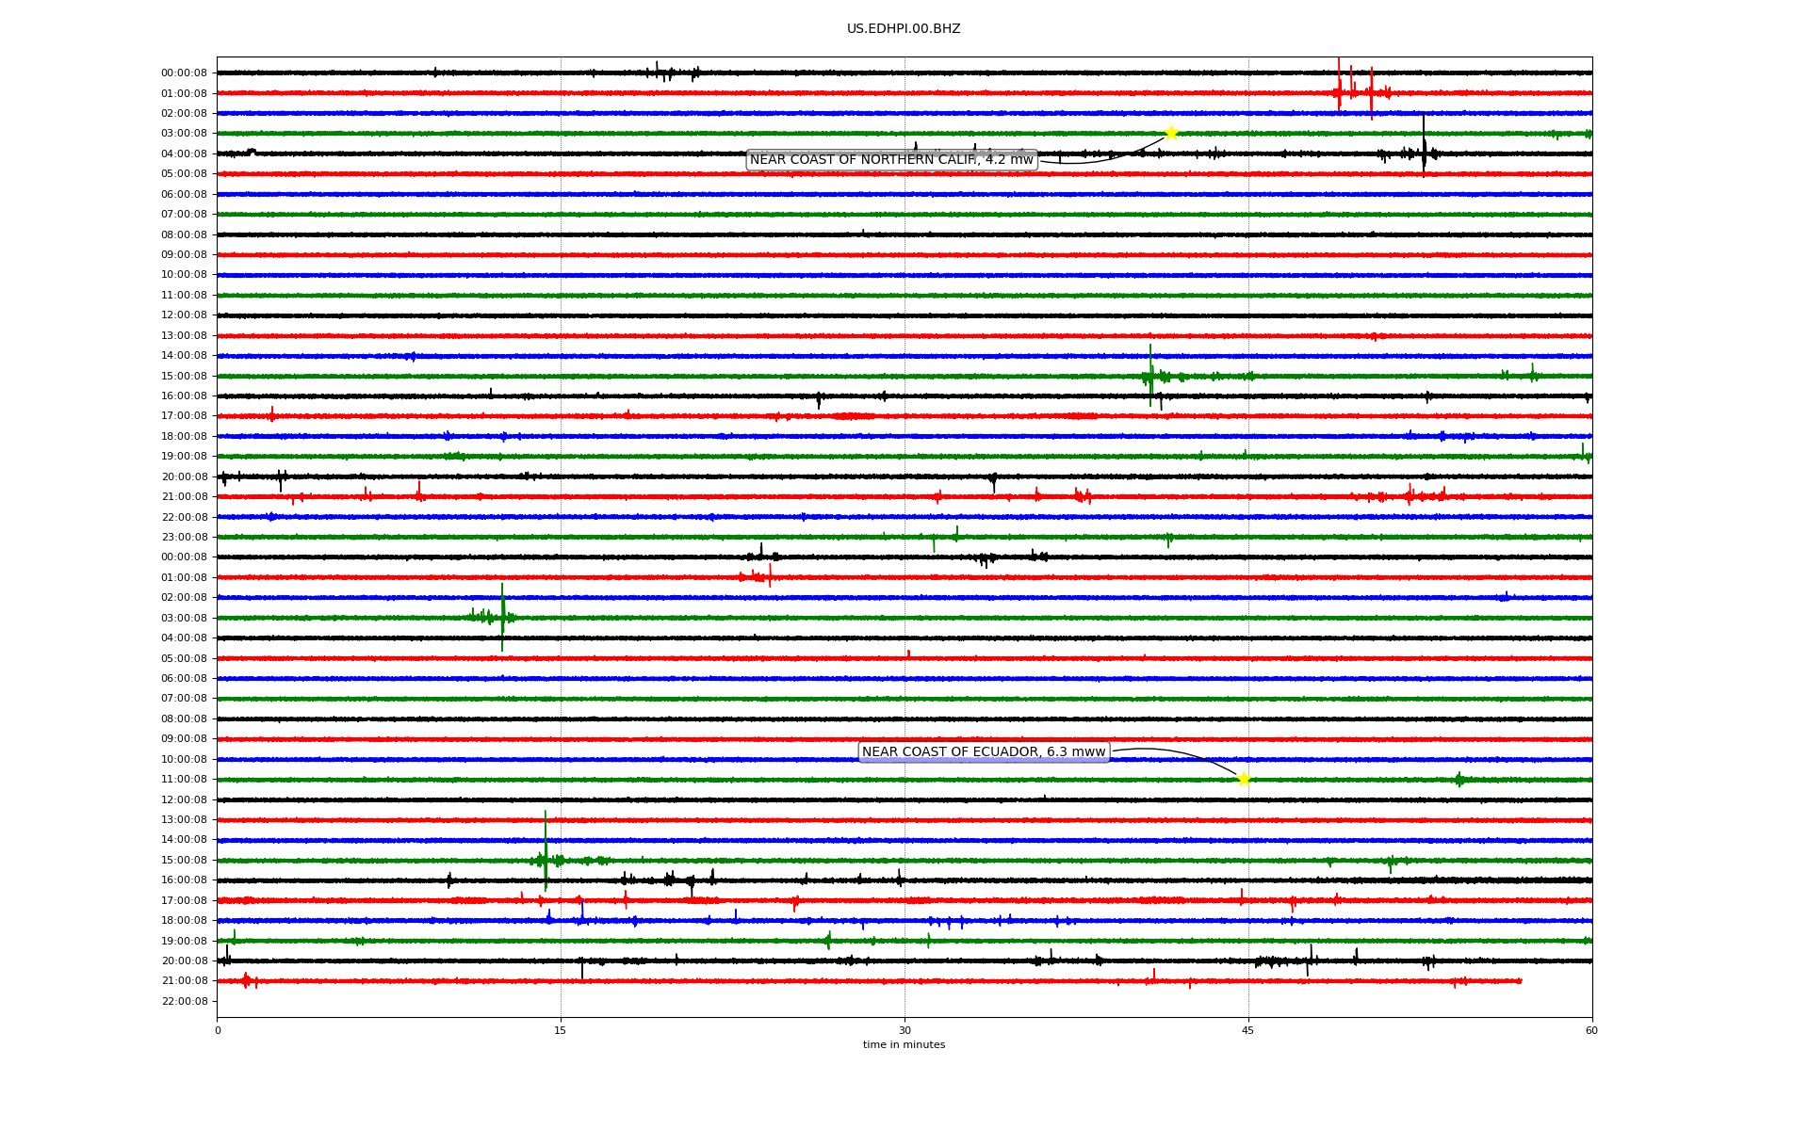Click the NEAR COAST OF NORTHERN CALIF annotation
This screenshot has width=1809, height=1130.
(x=891, y=160)
